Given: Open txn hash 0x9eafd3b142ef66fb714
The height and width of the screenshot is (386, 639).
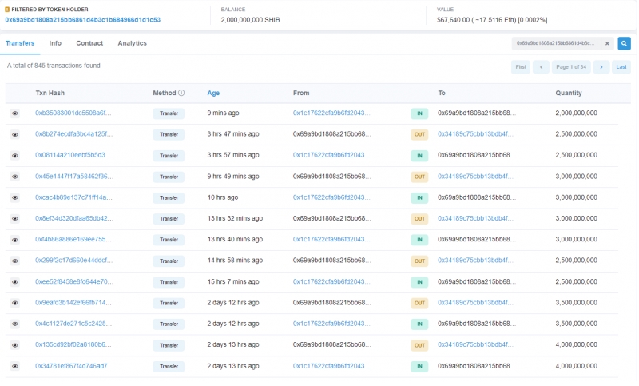Looking at the screenshot, I should coord(73,303).
